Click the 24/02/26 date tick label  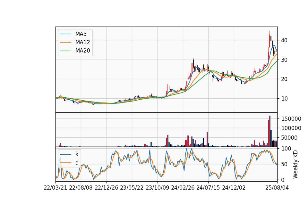click(x=183, y=188)
